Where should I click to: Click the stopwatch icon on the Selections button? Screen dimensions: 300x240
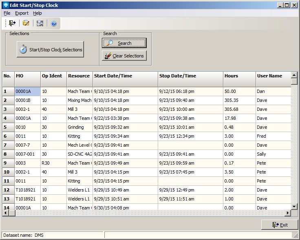23,50
